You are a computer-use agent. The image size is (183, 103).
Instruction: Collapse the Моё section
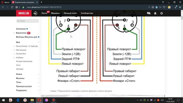tap(39, 42)
